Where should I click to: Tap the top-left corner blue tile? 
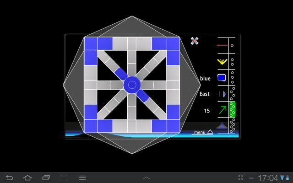91,43
